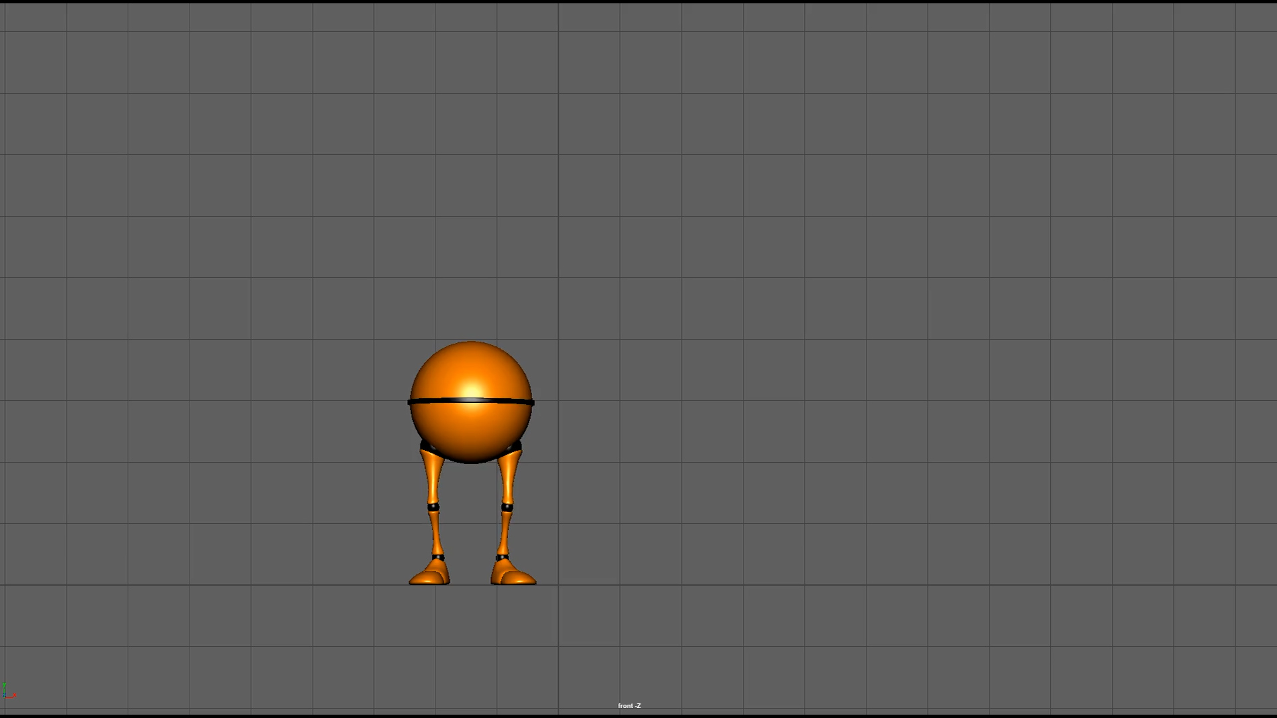The width and height of the screenshot is (1277, 718).
Task: Select the black belt band around sphere
Action: click(471, 401)
